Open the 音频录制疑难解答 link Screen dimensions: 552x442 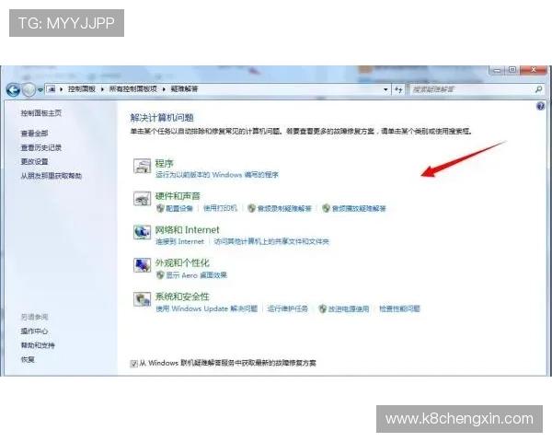tap(284, 208)
